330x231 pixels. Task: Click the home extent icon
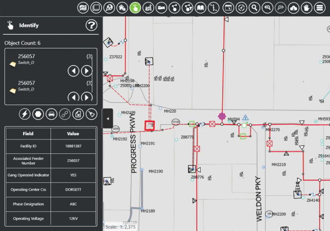pos(122,8)
